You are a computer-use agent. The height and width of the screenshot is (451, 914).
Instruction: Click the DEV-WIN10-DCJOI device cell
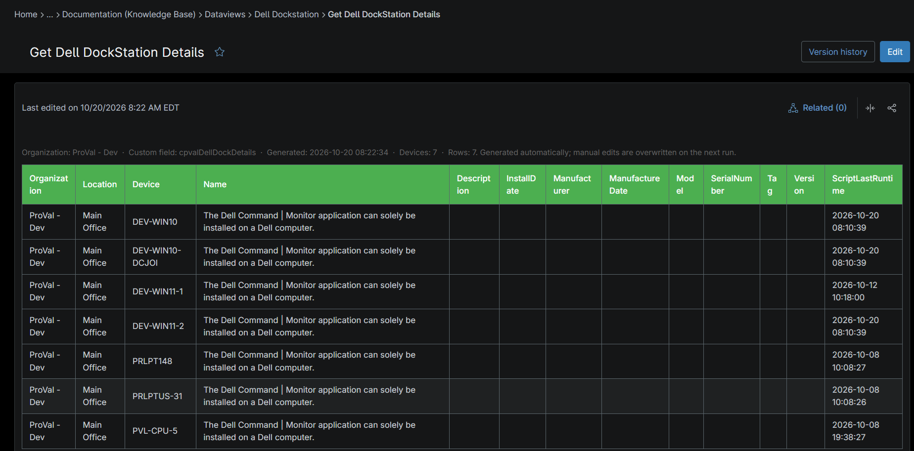click(x=160, y=257)
